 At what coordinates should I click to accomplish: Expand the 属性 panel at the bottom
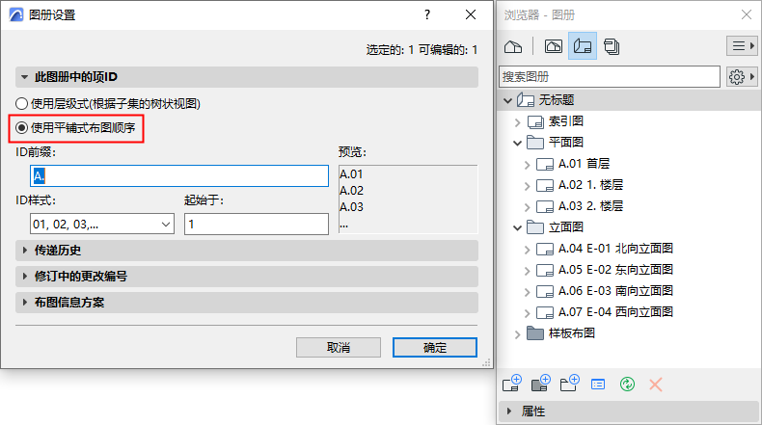click(x=509, y=412)
